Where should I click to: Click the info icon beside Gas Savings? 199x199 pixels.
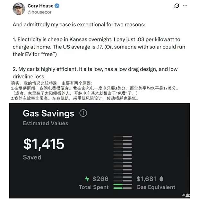coord(83,113)
